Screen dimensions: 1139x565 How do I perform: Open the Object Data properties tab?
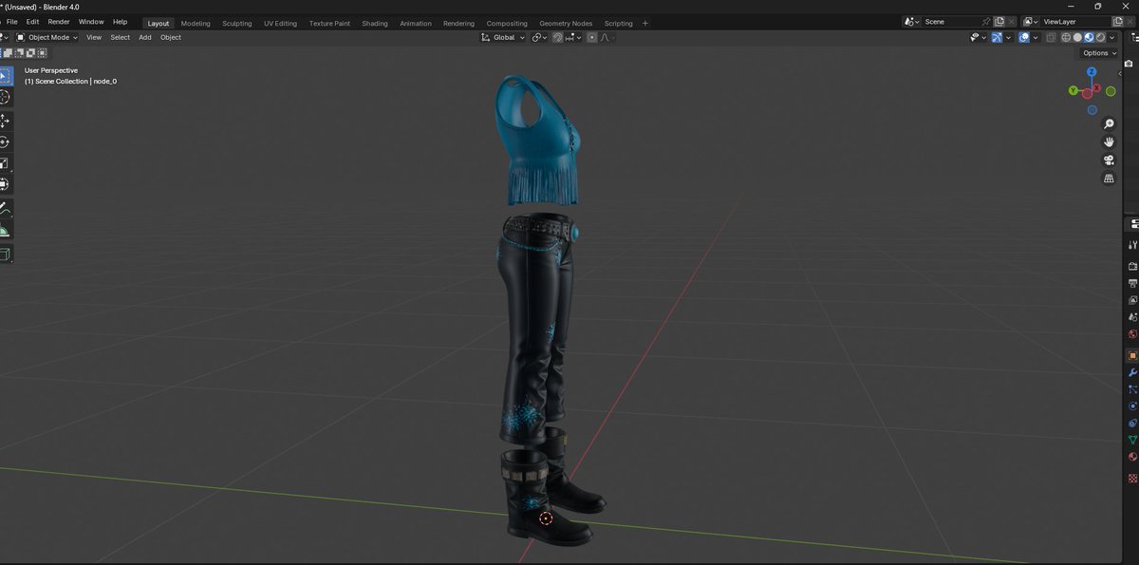tap(1132, 440)
